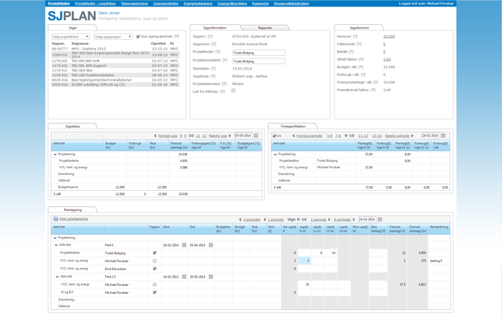Open calendar for Fase 1 start date

pyautogui.click(x=184, y=245)
